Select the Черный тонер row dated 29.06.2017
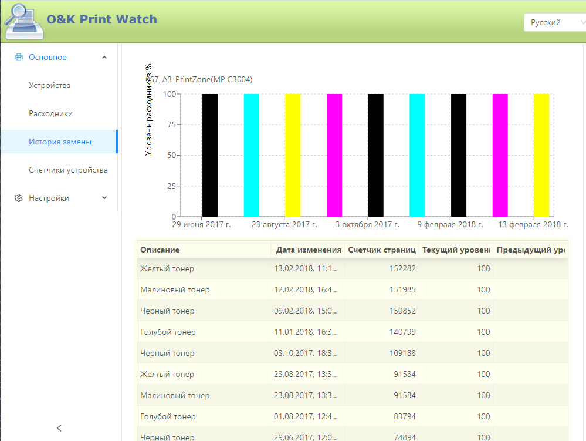The image size is (586, 441). 353,435
